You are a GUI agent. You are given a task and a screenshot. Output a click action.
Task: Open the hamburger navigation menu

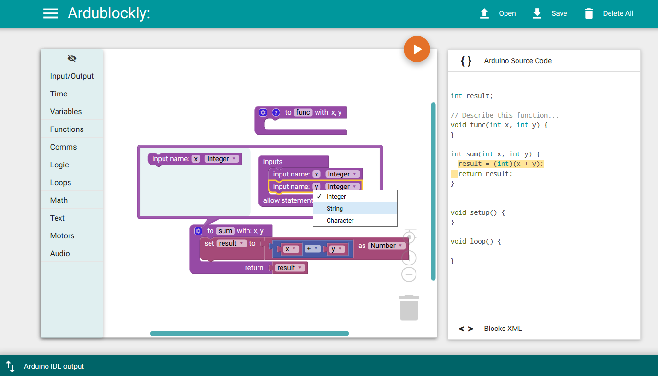click(50, 13)
